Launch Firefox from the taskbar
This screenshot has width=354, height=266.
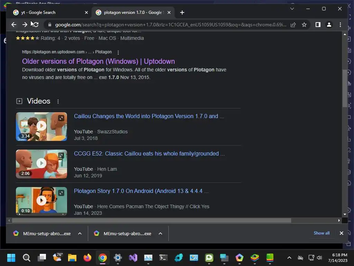[87, 258]
